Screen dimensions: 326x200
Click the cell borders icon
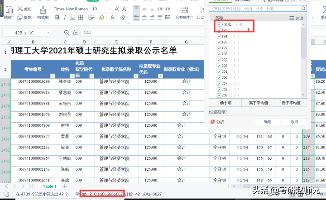click(x=80, y=17)
